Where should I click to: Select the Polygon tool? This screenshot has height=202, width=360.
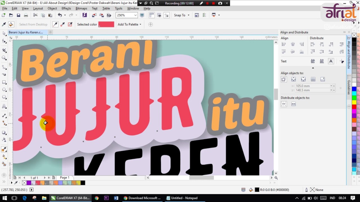tap(4, 97)
